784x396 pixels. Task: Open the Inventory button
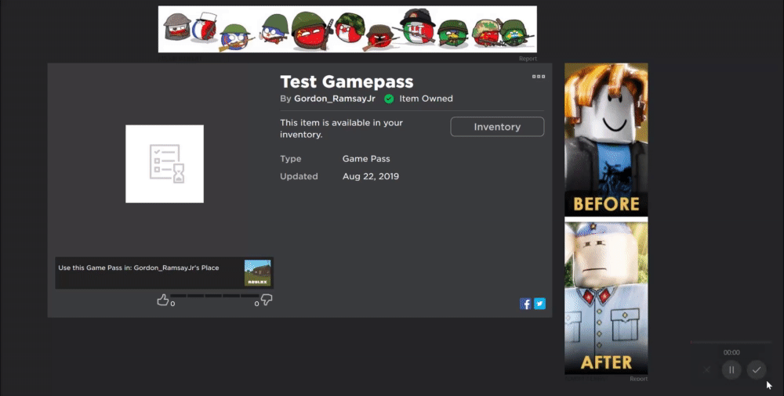point(497,127)
